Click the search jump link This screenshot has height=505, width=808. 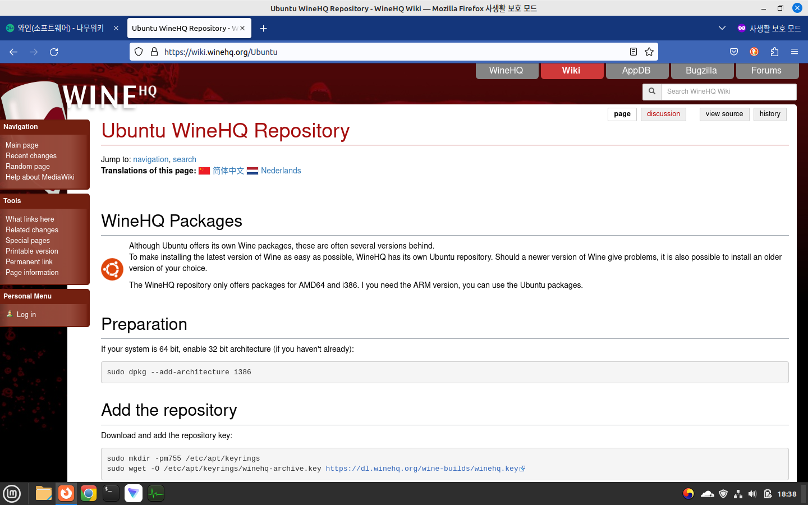[x=185, y=159]
